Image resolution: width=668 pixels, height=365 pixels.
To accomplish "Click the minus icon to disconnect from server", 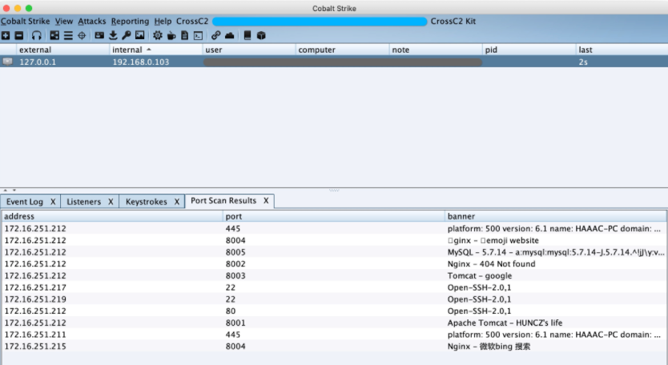I will (x=19, y=35).
